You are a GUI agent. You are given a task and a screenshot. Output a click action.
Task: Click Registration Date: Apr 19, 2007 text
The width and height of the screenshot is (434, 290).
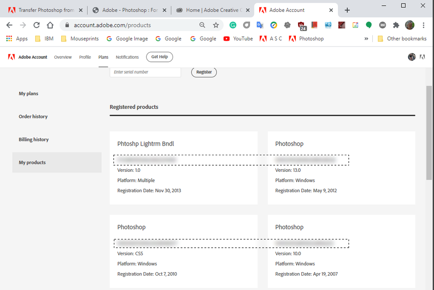(x=306, y=274)
